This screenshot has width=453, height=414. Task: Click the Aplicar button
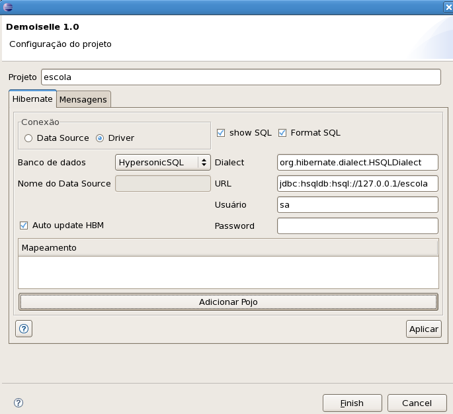423,329
